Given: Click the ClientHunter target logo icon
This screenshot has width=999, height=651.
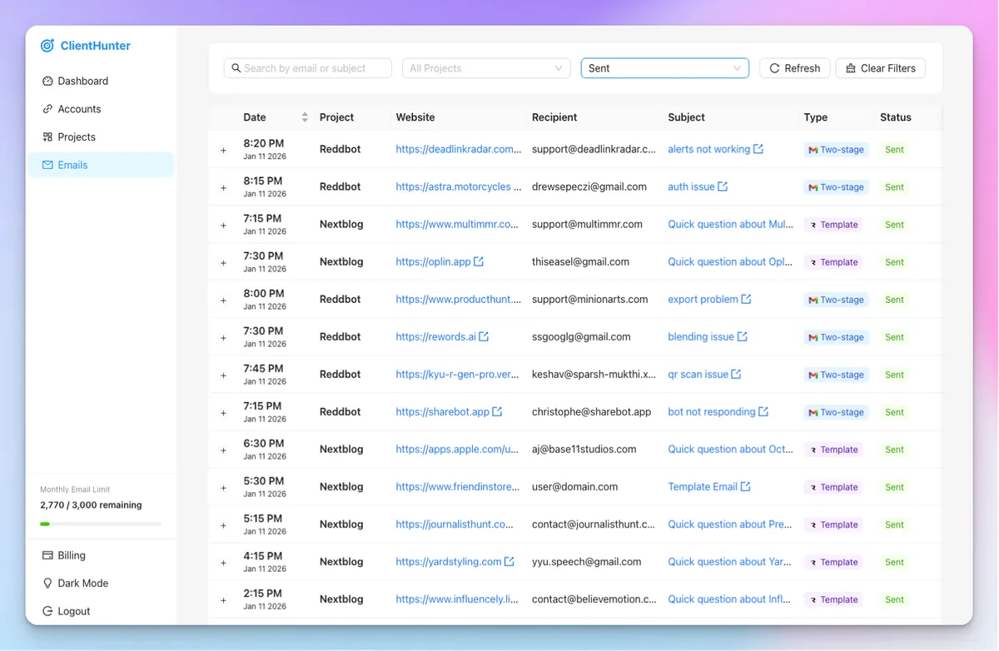Looking at the screenshot, I should click(x=47, y=46).
